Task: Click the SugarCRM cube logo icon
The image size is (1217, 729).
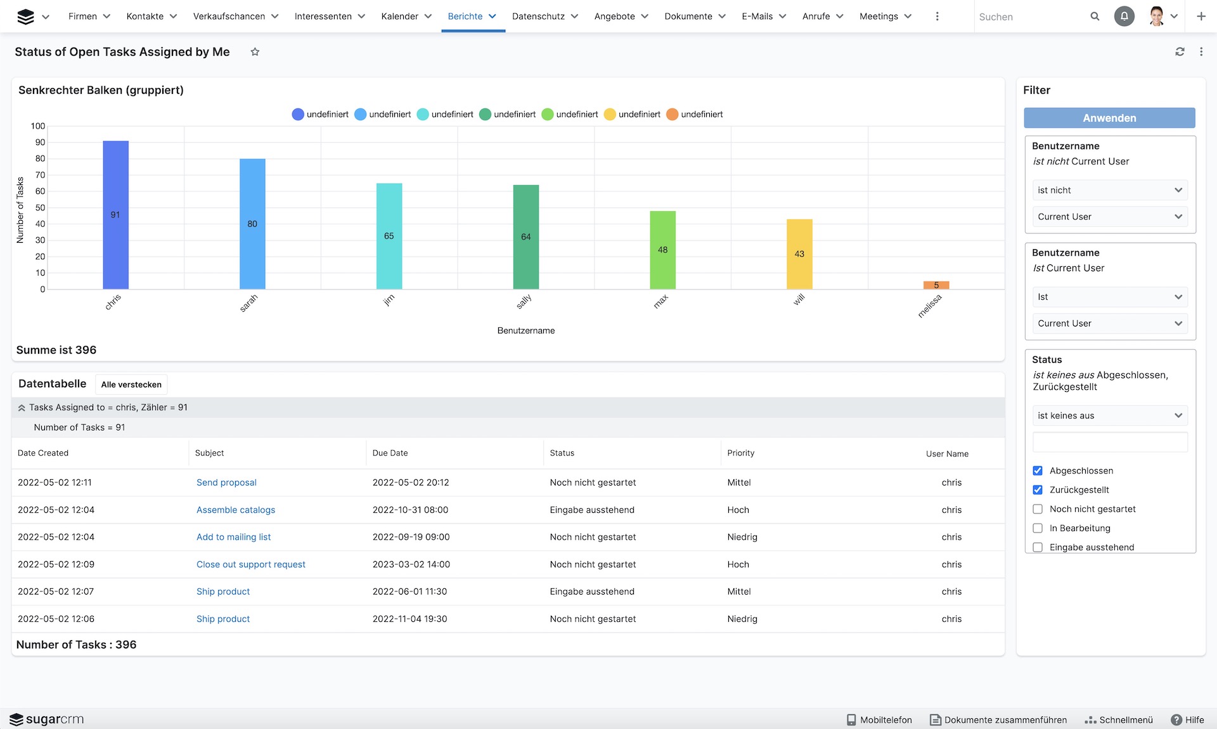Action: click(x=25, y=16)
